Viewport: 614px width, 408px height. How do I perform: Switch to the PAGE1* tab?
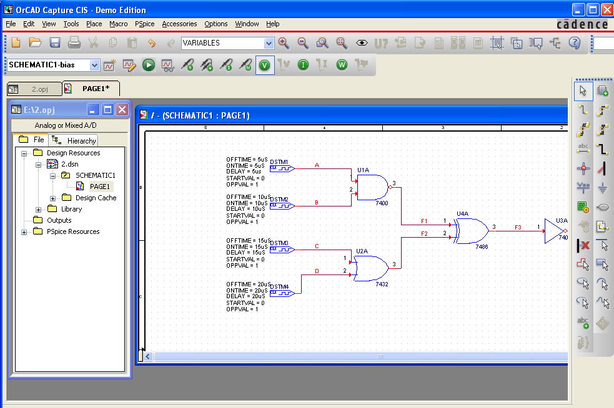[x=91, y=89]
